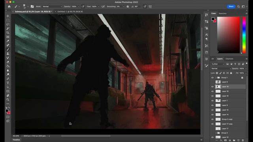
Task: Select the Pen tool
Action: [x=8, y=79]
